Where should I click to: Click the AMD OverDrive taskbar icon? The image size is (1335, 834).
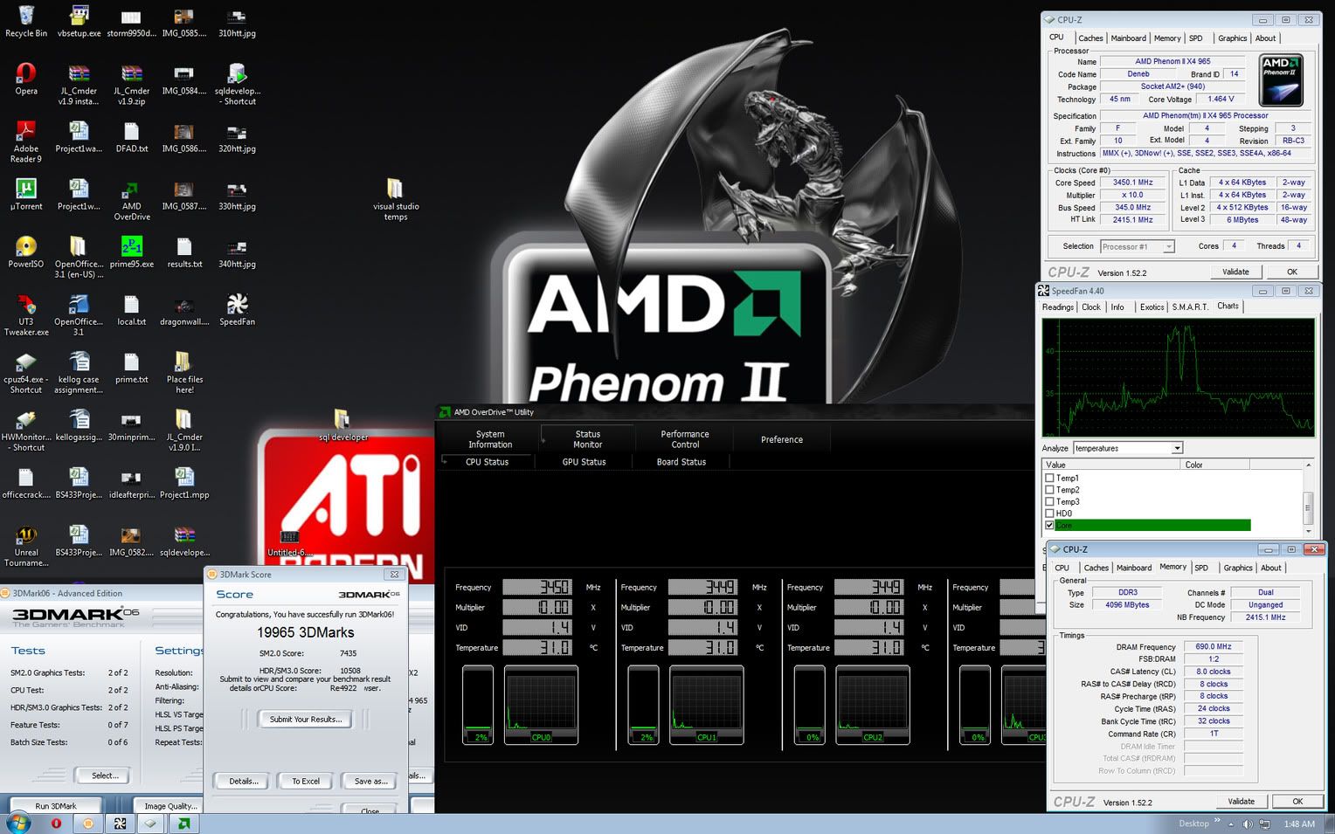[x=183, y=823]
